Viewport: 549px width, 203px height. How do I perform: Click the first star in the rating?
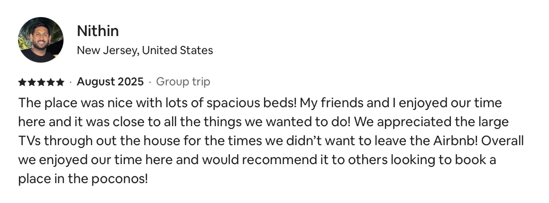tap(22, 82)
